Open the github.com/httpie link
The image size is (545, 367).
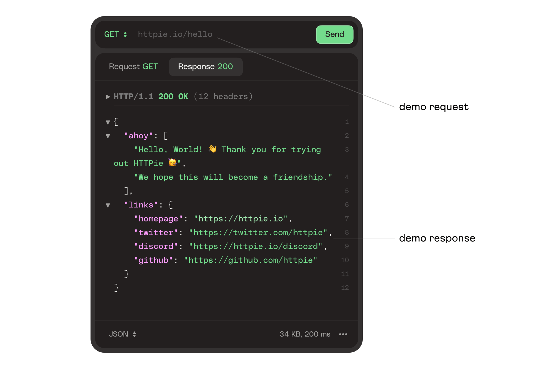(x=250, y=260)
